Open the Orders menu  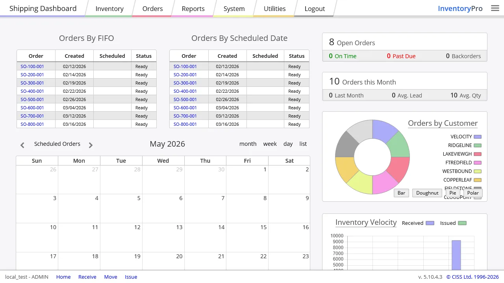tap(152, 9)
